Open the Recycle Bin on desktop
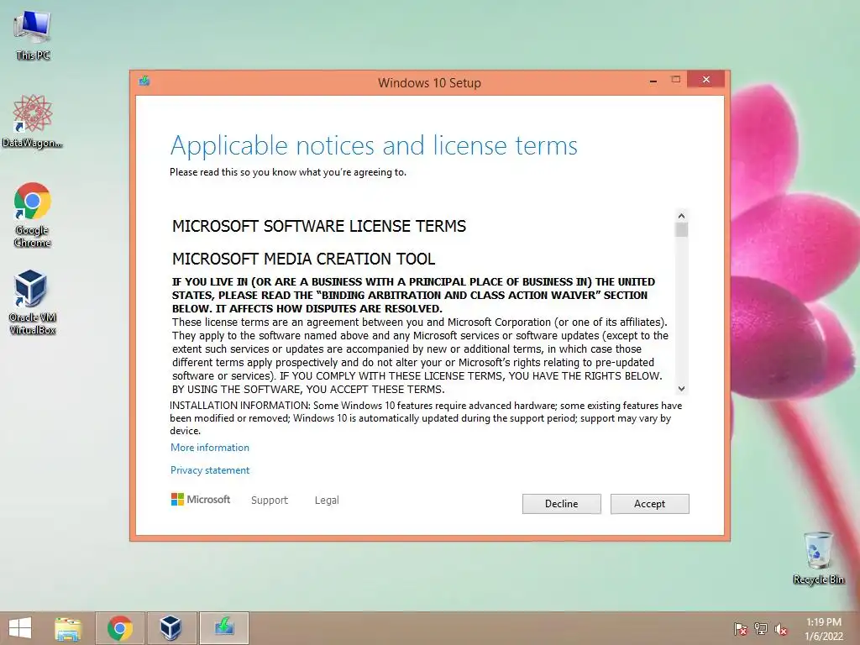The width and height of the screenshot is (860, 645). 818,558
